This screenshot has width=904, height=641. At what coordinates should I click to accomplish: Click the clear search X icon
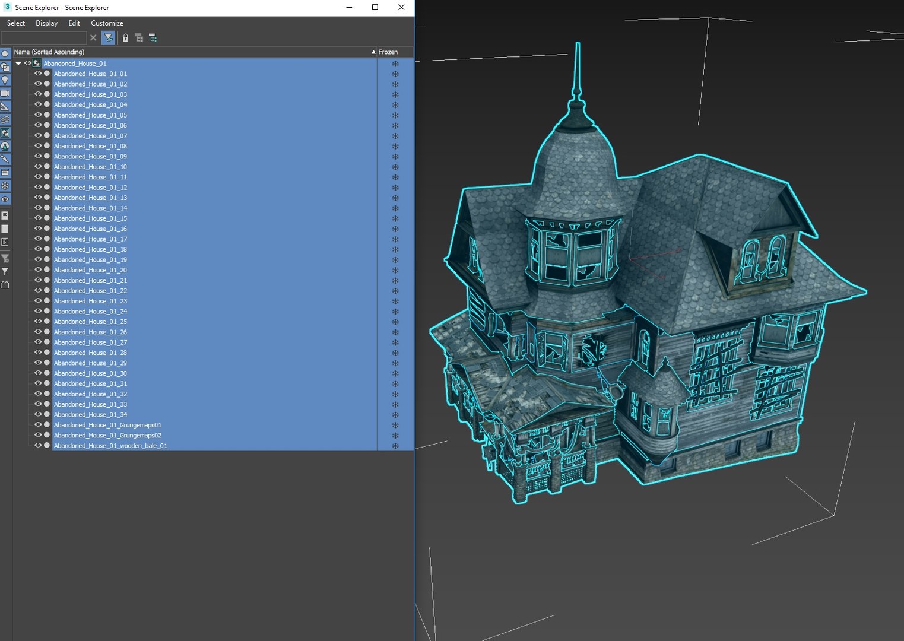(x=93, y=38)
